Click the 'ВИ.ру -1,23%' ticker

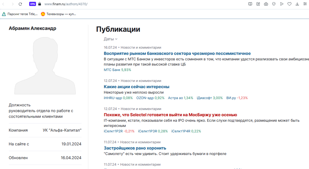(x=237, y=98)
